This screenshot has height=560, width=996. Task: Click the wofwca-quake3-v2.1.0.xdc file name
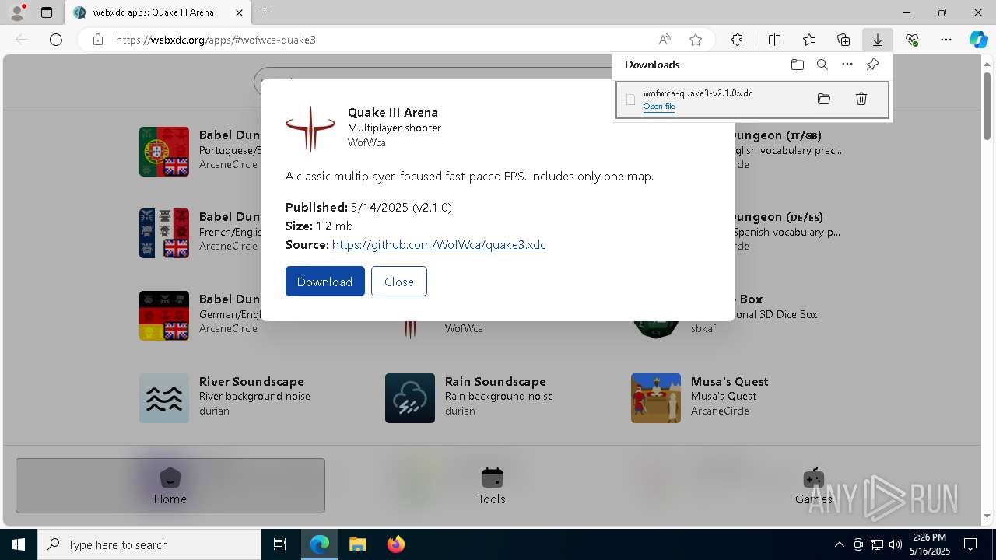[698, 93]
